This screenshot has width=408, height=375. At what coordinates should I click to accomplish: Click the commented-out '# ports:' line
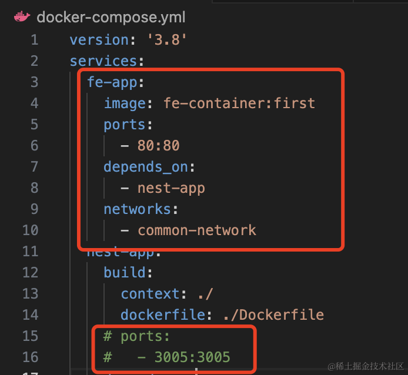coord(137,336)
